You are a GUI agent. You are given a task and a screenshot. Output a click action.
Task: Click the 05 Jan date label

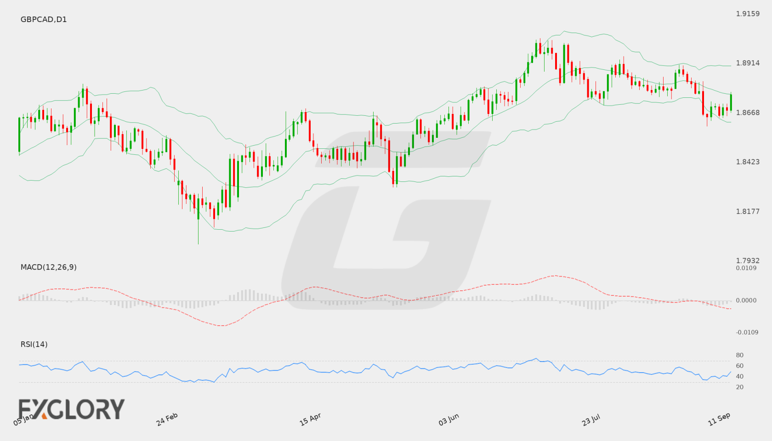(x=23, y=419)
